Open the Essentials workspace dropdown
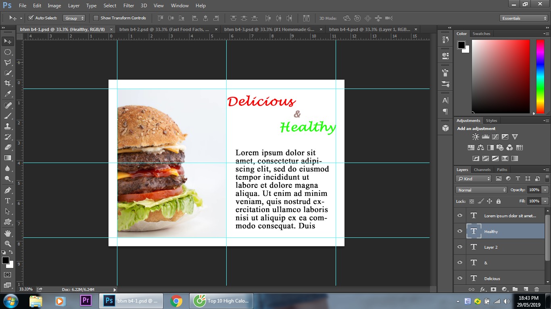The height and width of the screenshot is (309, 551). tap(524, 18)
